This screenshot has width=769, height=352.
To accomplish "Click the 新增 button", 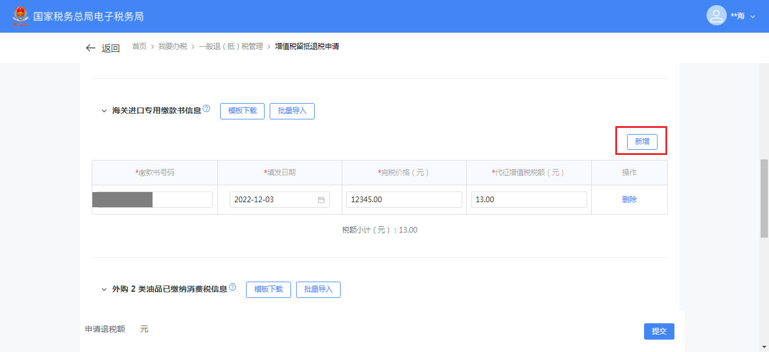I will click(642, 142).
